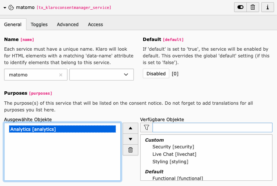
Task: Clear the matomo name field
Action: coord(61,75)
